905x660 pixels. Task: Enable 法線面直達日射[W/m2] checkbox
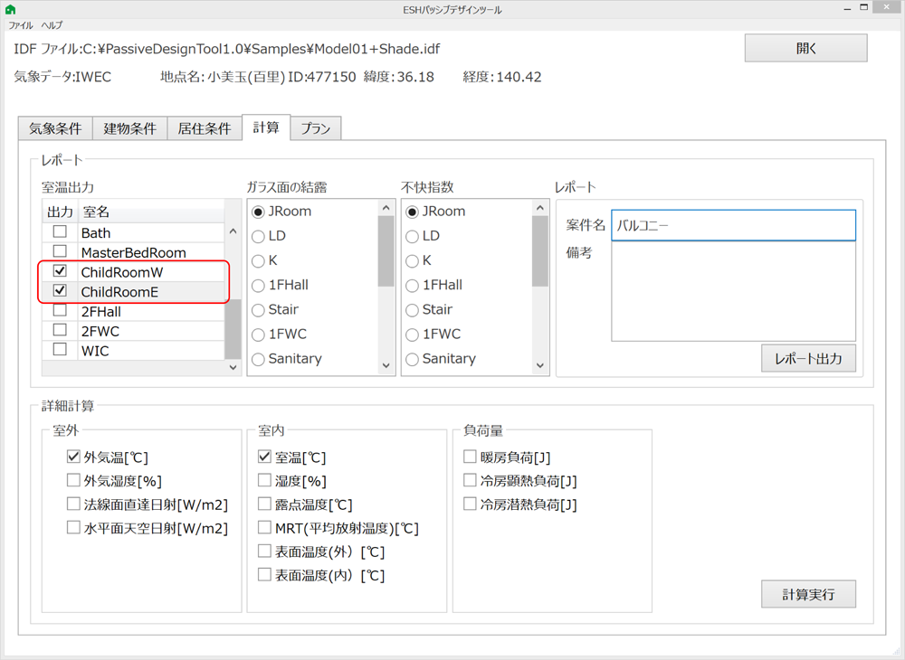point(73,504)
